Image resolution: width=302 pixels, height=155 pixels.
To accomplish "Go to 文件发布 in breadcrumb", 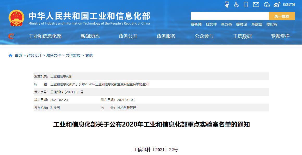I will click(x=73, y=56).
